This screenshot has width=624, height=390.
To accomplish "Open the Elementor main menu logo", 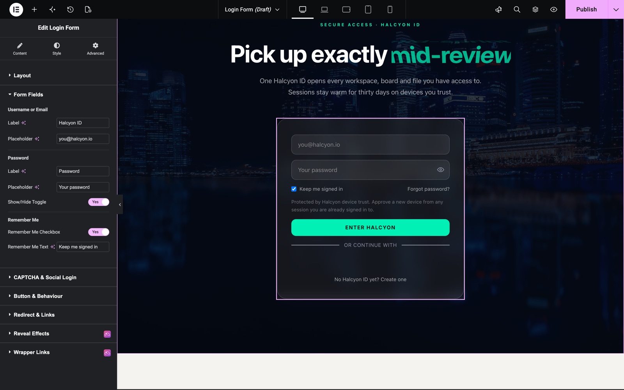I will coord(16,9).
